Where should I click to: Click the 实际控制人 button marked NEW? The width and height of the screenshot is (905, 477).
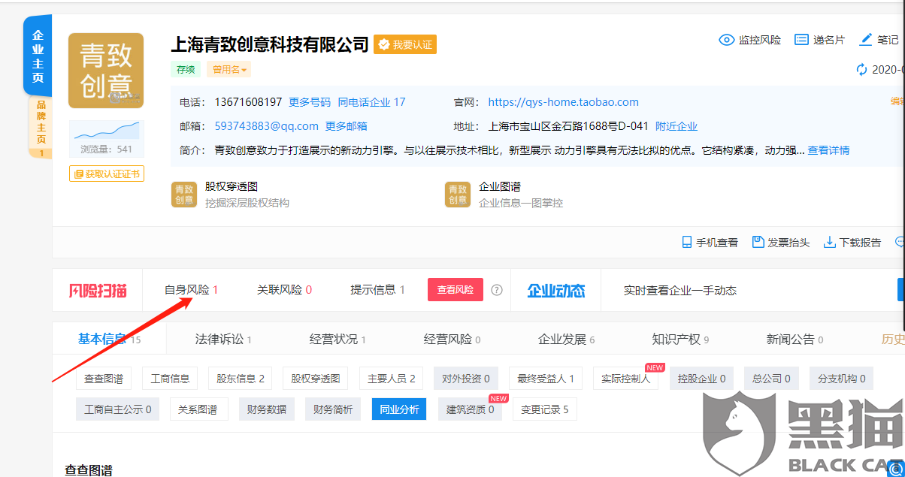coord(625,379)
